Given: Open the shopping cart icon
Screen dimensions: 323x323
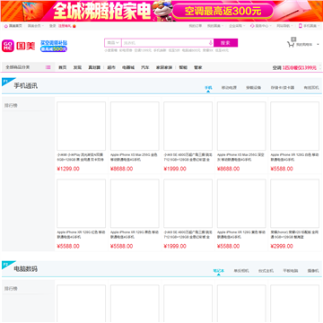Looking at the screenshot, I should pyautogui.click(x=291, y=45).
